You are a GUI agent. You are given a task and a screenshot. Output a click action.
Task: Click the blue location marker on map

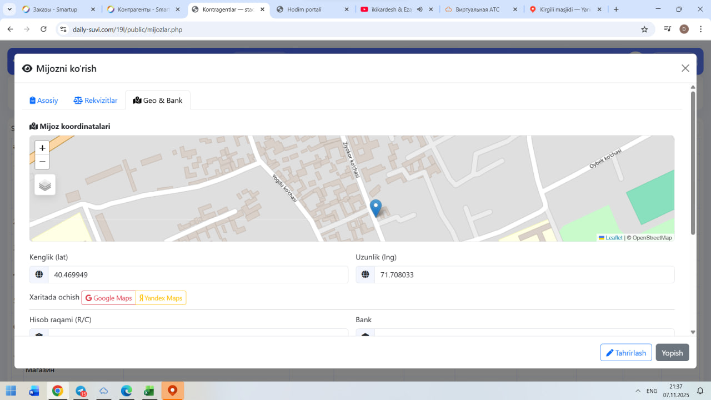coord(376,208)
